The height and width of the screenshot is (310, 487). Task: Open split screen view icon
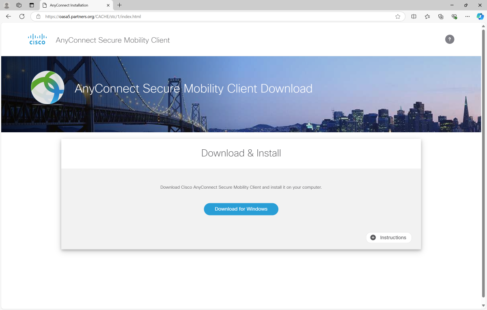point(414,17)
